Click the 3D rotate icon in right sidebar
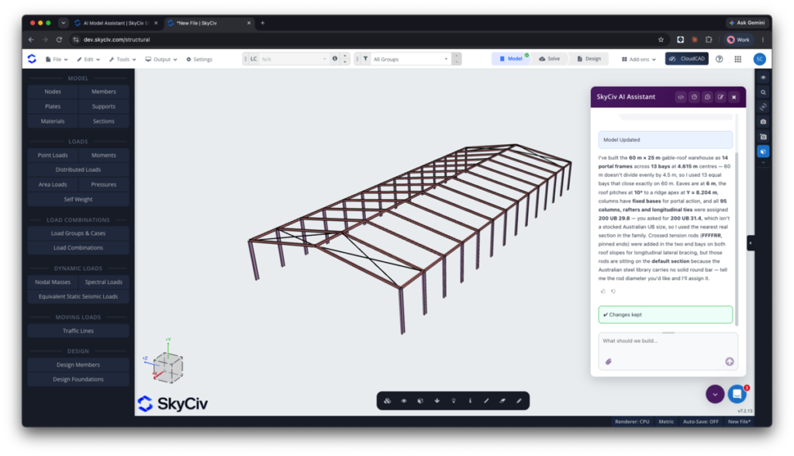Screen dimensions: 794x456 coord(763,107)
